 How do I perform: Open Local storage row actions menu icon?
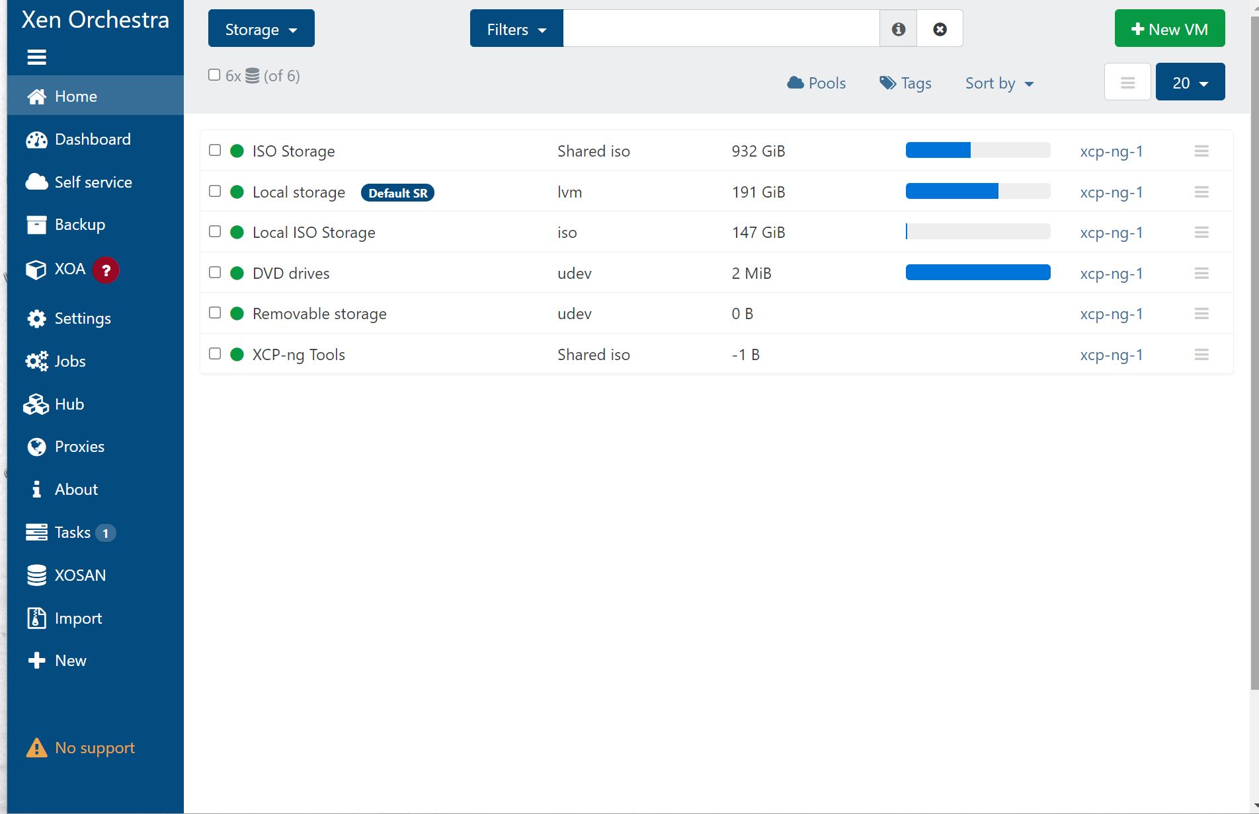pos(1201,192)
